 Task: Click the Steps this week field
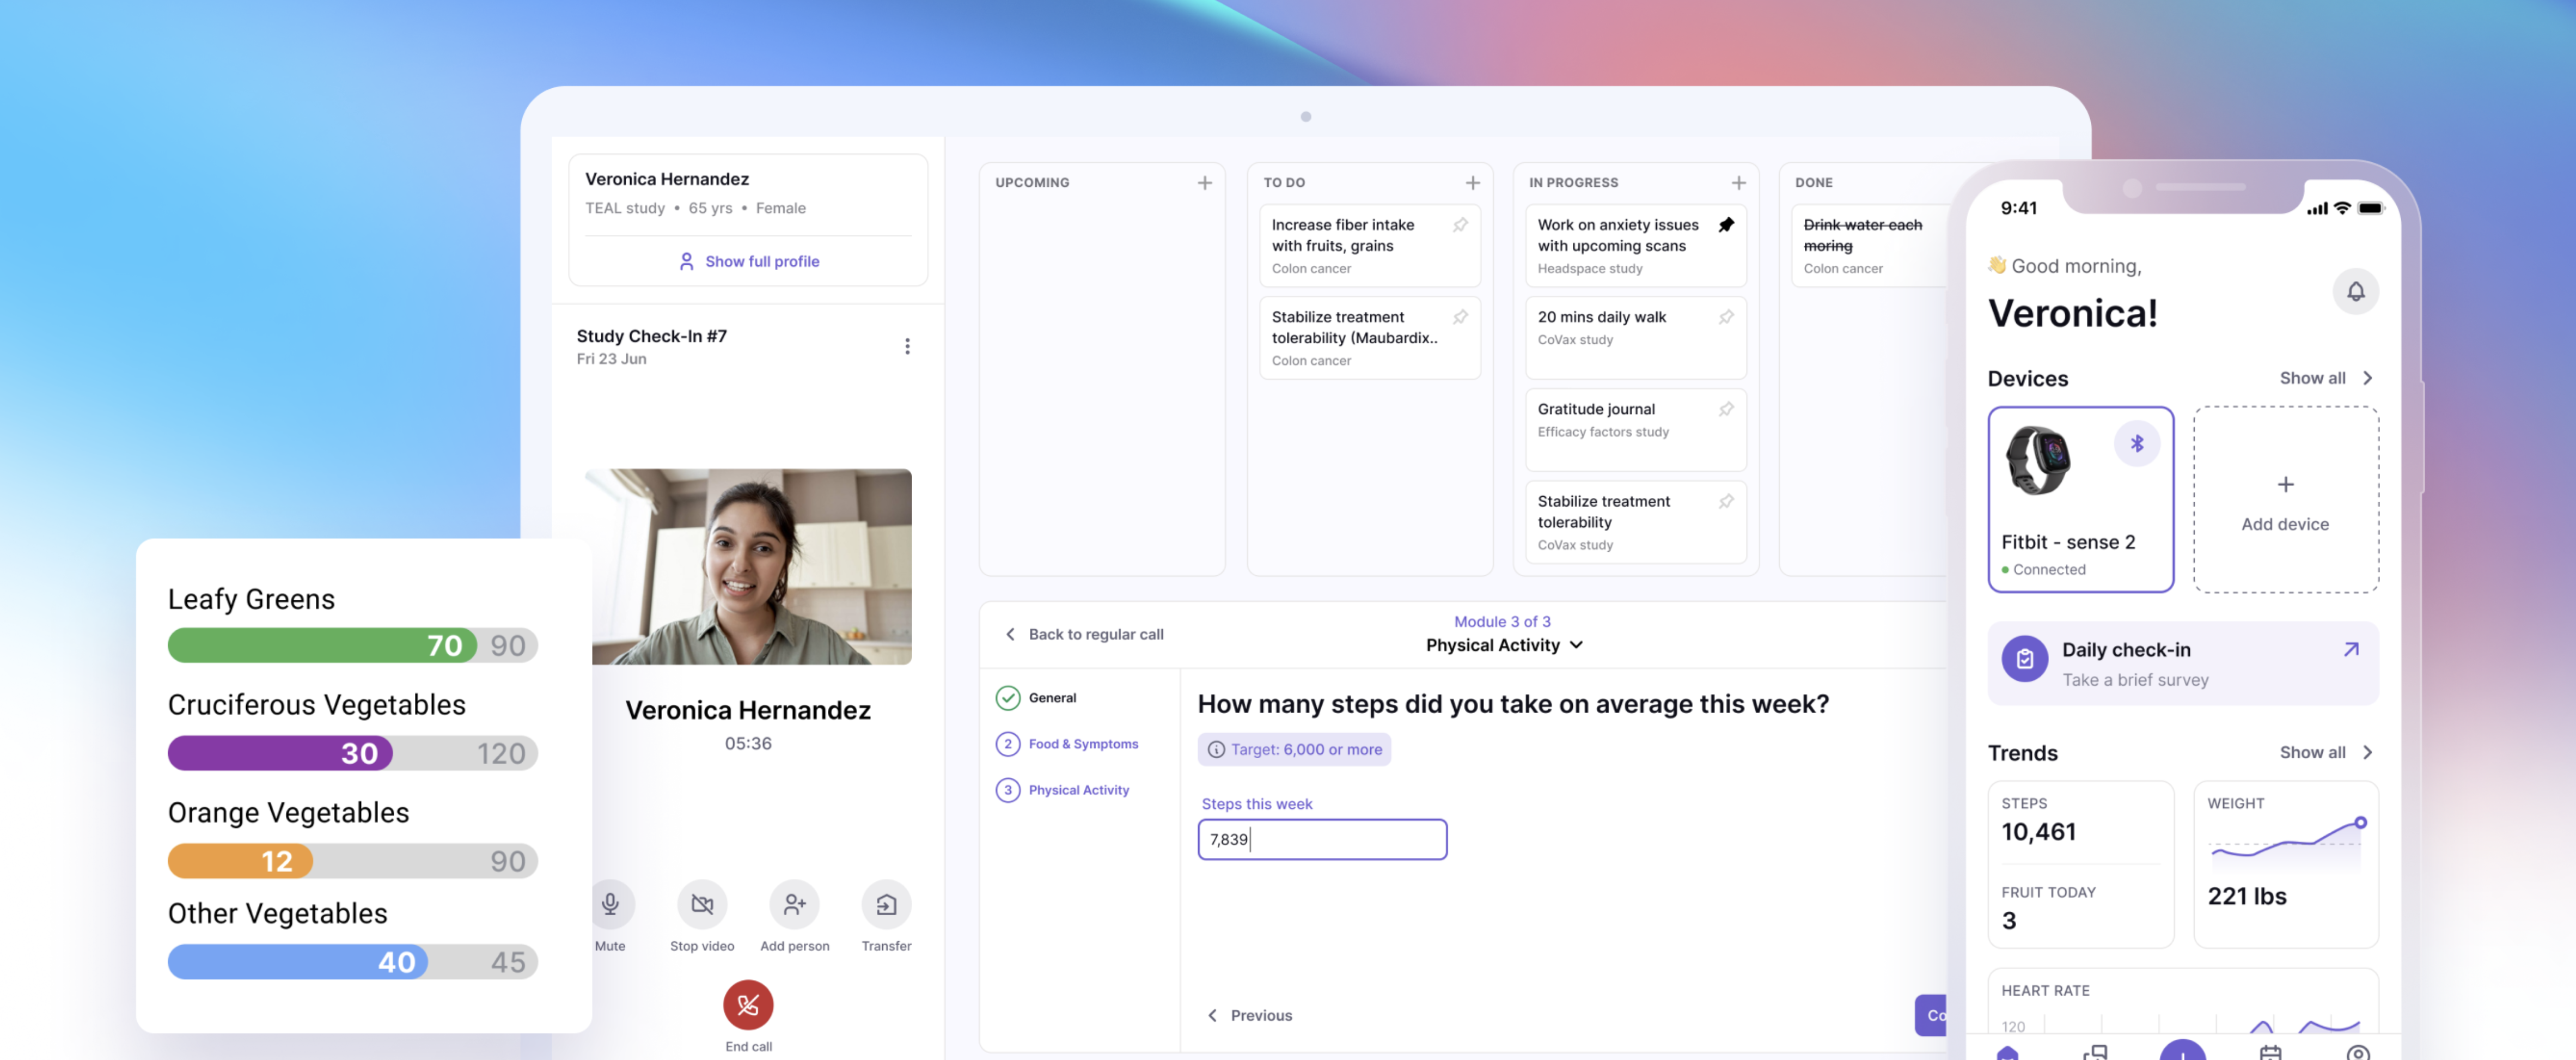coord(1322,839)
